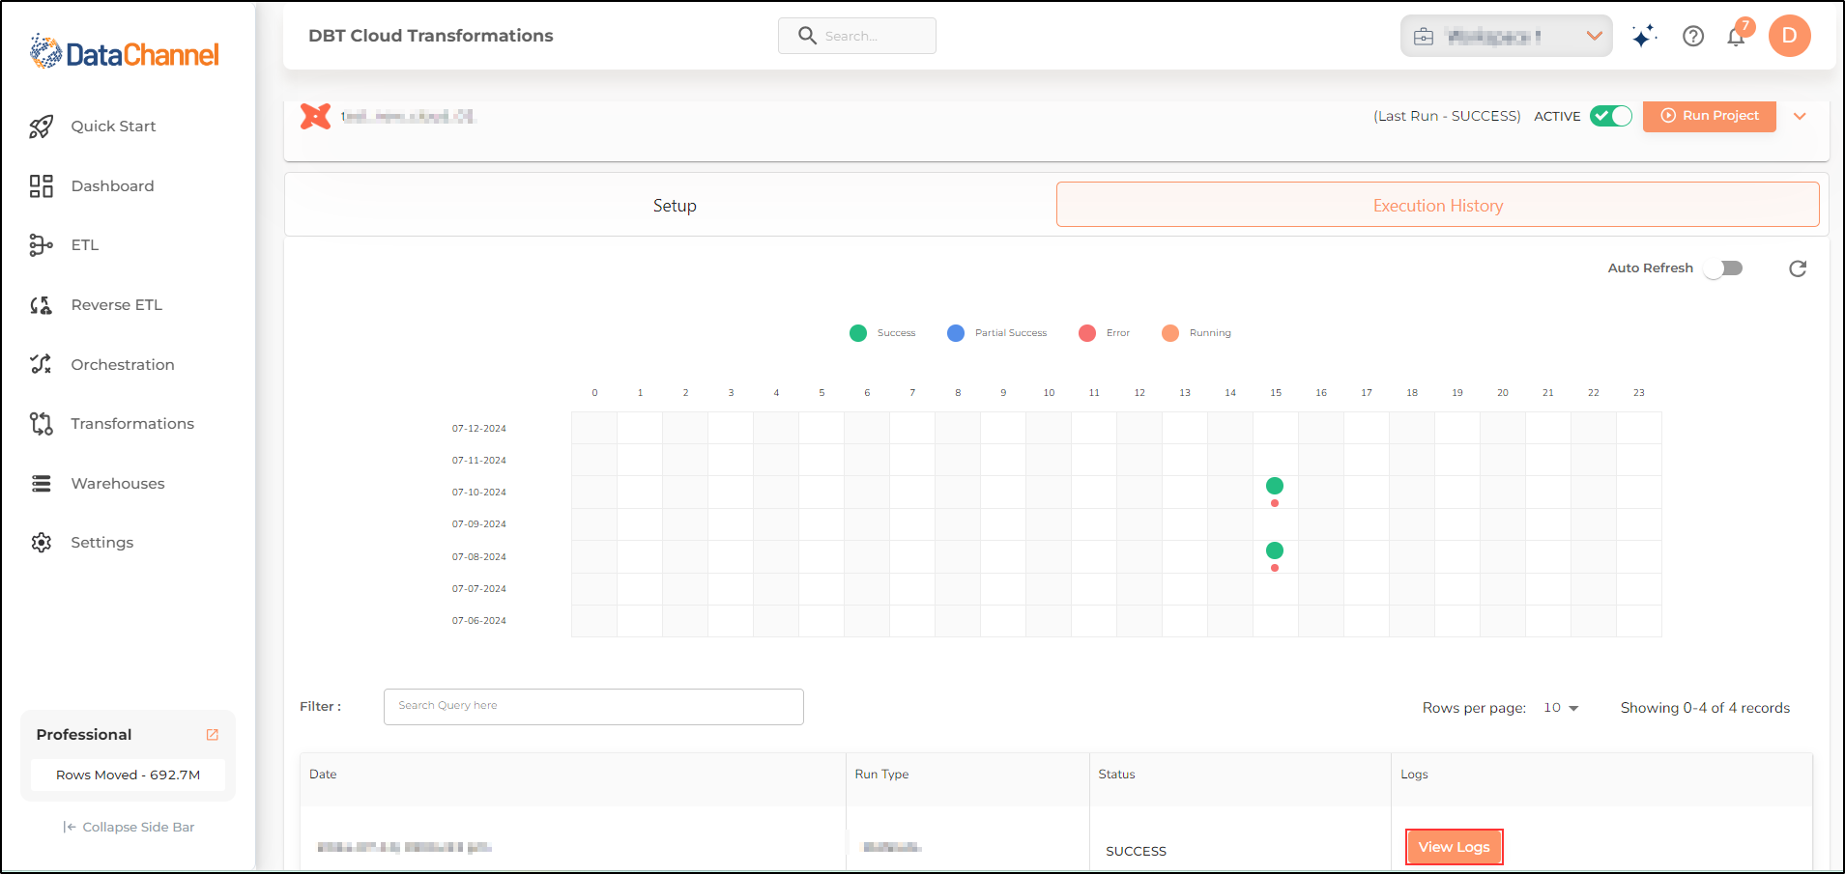1845x874 pixels.
Task: Click the Search Query here filter field
Action: click(593, 707)
